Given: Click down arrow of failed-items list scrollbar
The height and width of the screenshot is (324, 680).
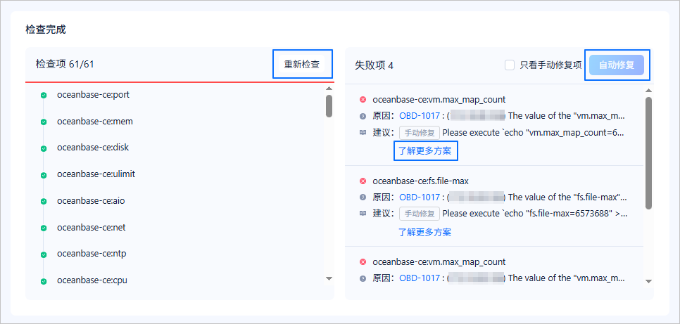Looking at the screenshot, I should pyautogui.click(x=648, y=281).
